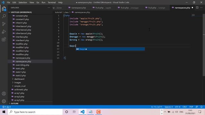The width and height of the screenshot is (205, 115).
Task: Open Explorer Views and More Actions ellipsis
Action: (49, 8)
